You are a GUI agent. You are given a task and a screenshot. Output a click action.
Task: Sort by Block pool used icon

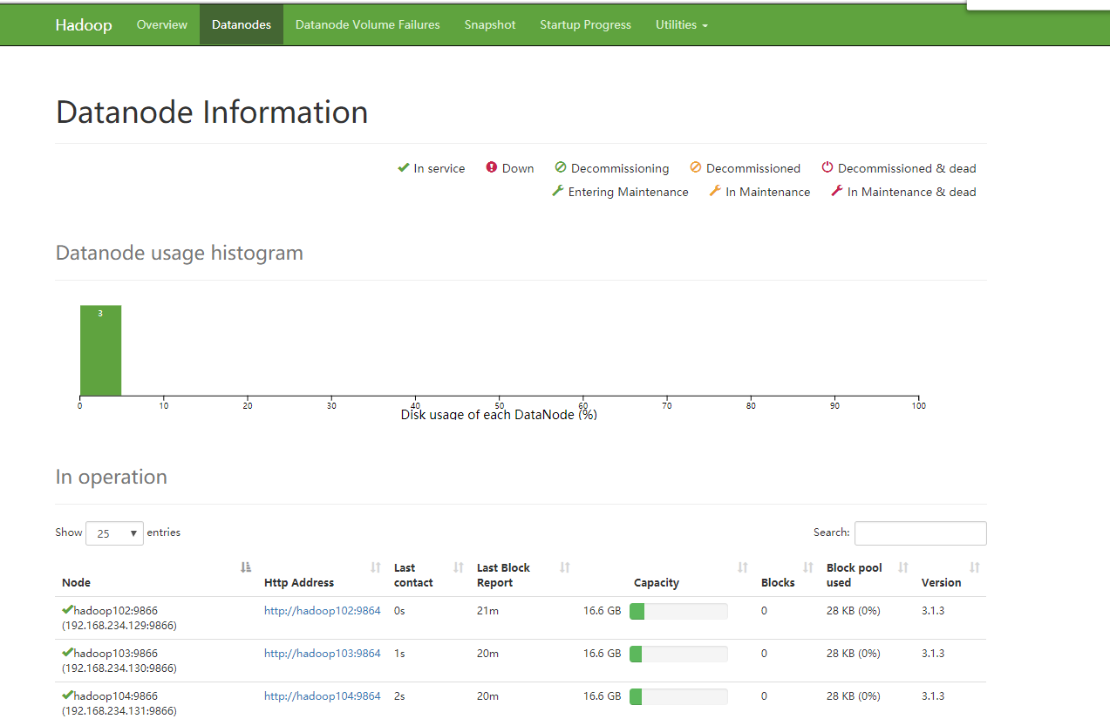click(x=903, y=567)
